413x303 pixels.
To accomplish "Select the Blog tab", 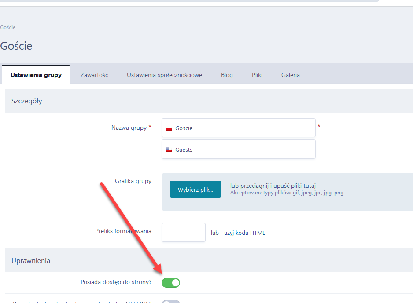I will point(227,75).
